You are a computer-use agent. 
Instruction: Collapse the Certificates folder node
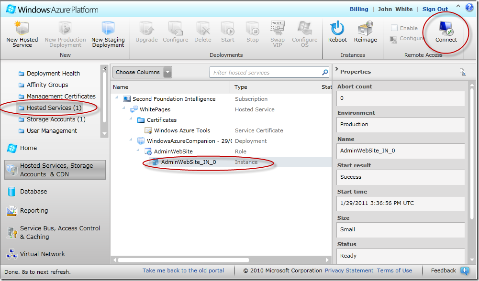click(x=131, y=119)
